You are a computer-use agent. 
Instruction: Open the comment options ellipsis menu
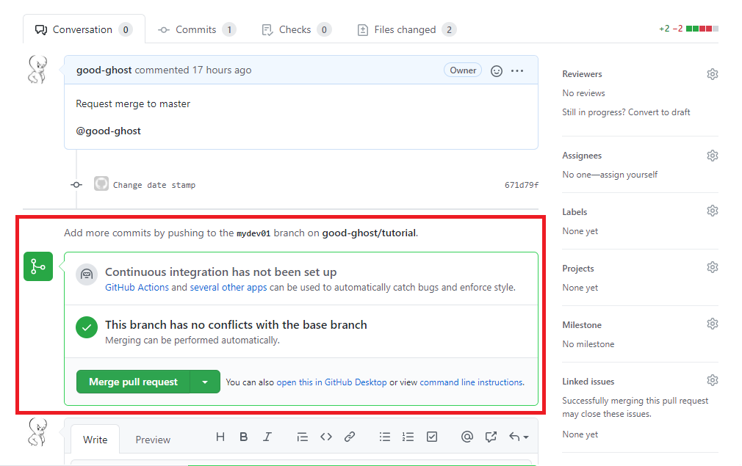pos(517,70)
